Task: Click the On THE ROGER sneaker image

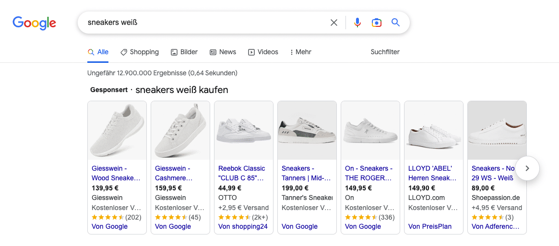Action: [370, 130]
